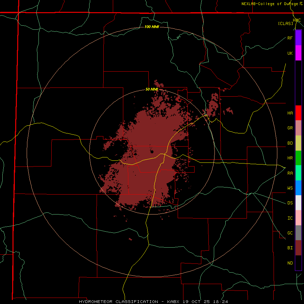Viewport: 304px width, 304px height.
Task: Click the GR legend label
Action: click(x=290, y=128)
